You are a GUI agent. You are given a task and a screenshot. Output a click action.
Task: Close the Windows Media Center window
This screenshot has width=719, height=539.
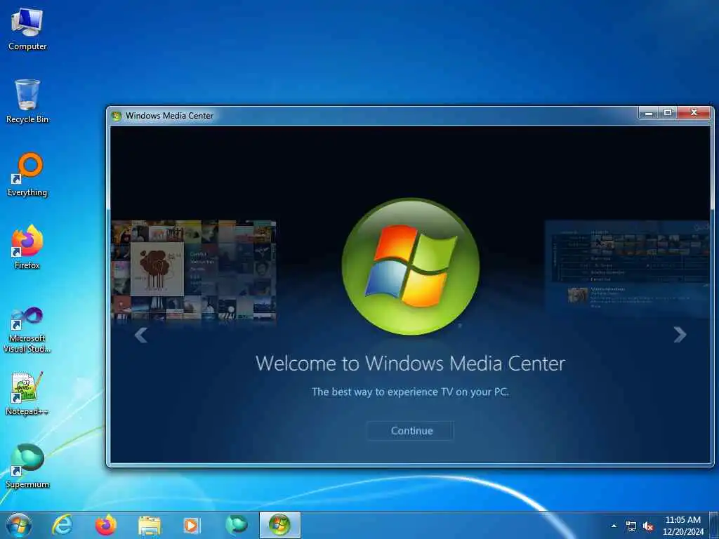click(x=694, y=113)
